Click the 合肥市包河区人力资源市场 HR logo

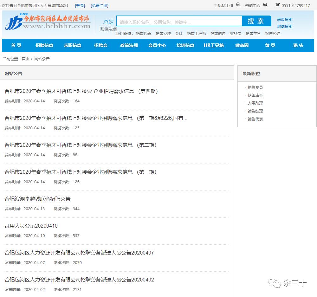click(48, 22)
